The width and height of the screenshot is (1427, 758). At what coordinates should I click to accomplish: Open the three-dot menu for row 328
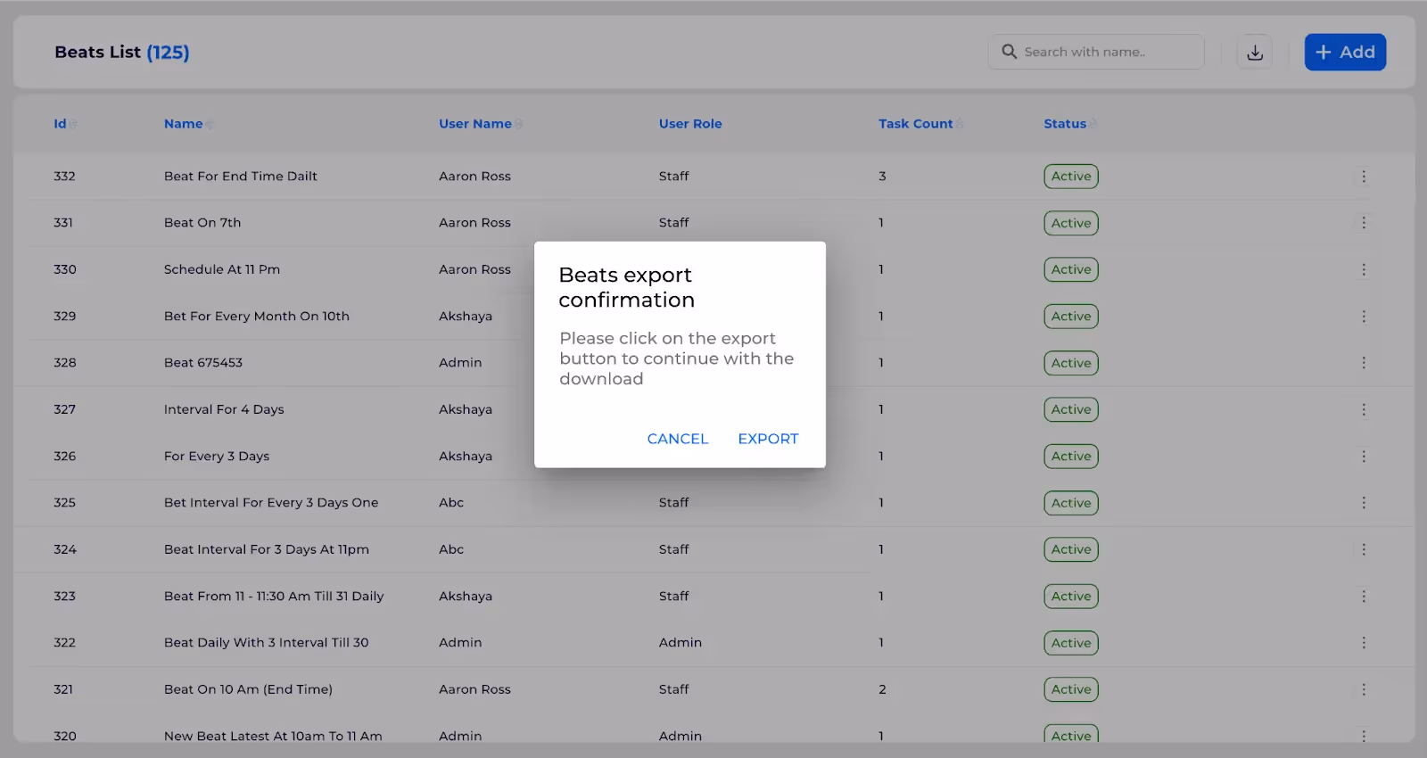point(1364,363)
